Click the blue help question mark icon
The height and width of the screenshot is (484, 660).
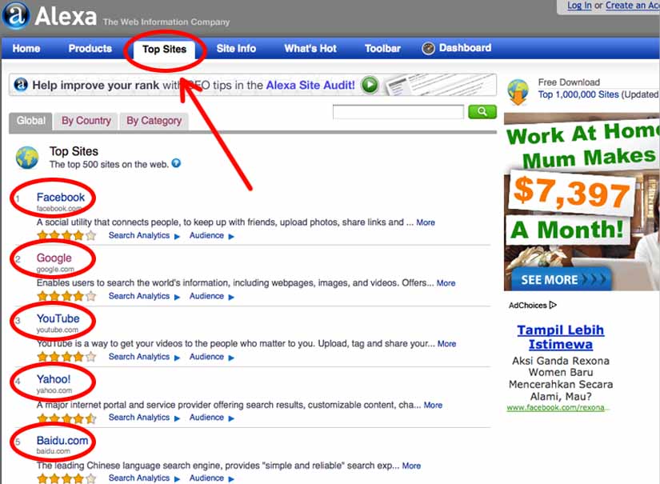(176, 163)
